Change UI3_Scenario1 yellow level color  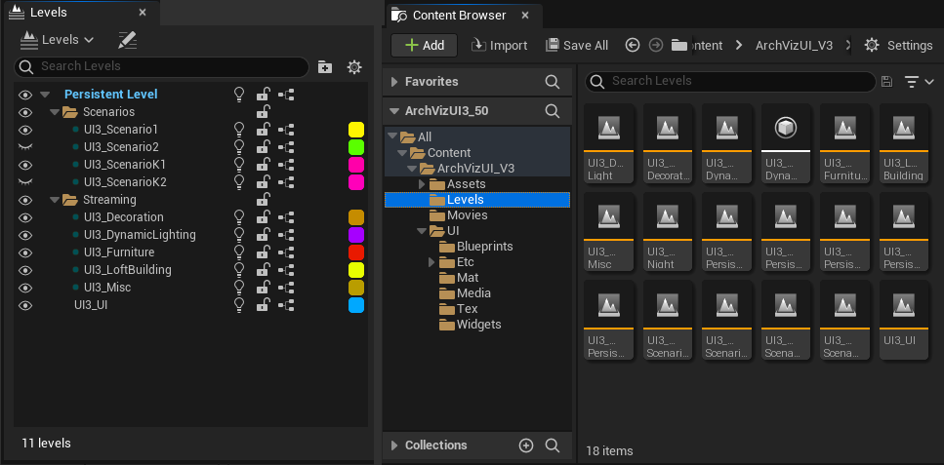pos(356,130)
